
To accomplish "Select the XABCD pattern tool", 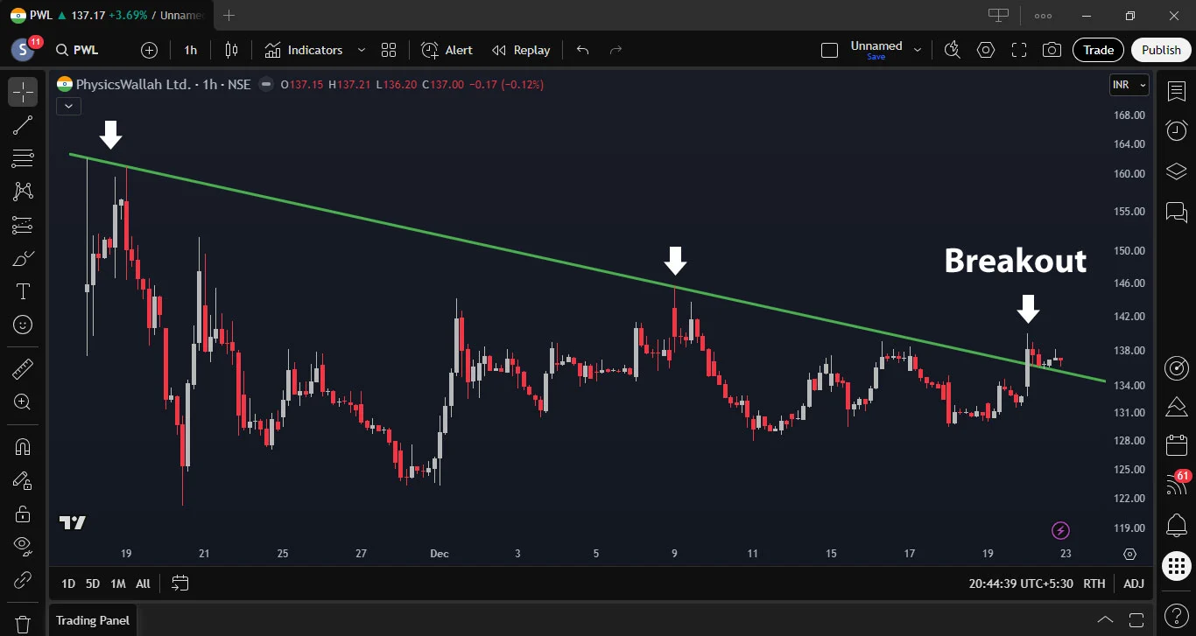I will coord(23,192).
